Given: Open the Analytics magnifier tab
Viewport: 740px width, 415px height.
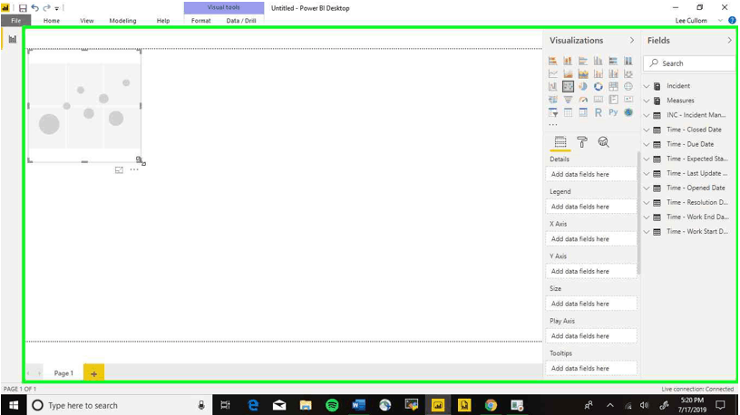Looking at the screenshot, I should coord(603,142).
